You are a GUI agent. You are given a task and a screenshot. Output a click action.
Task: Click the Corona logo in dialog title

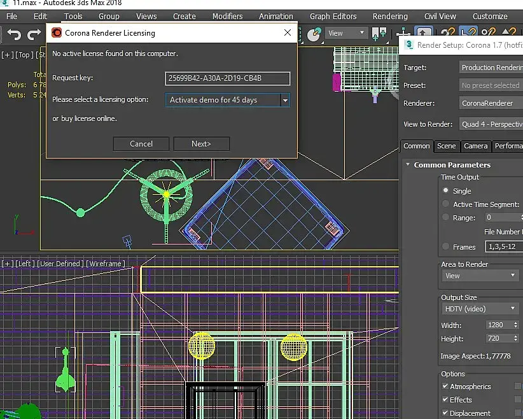pyautogui.click(x=57, y=32)
